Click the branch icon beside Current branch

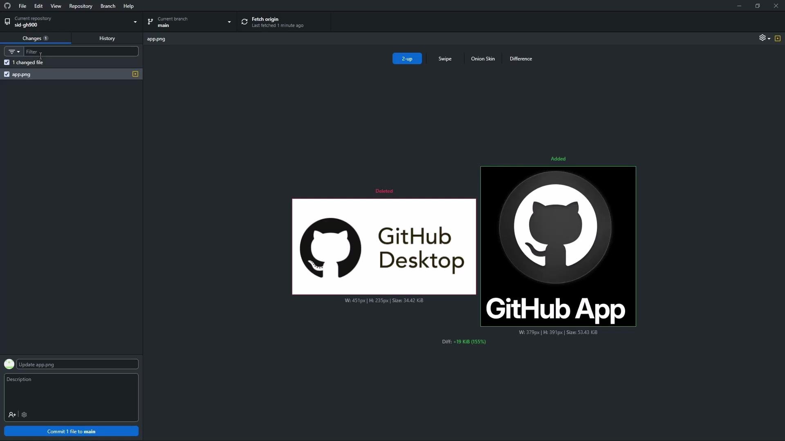coord(150,22)
